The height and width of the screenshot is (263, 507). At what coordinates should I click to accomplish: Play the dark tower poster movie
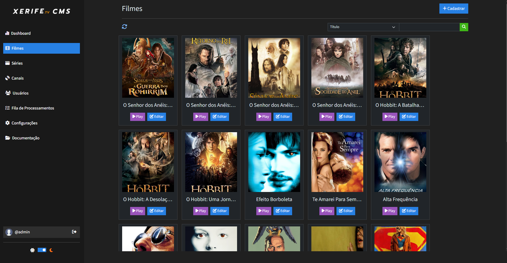264,117
